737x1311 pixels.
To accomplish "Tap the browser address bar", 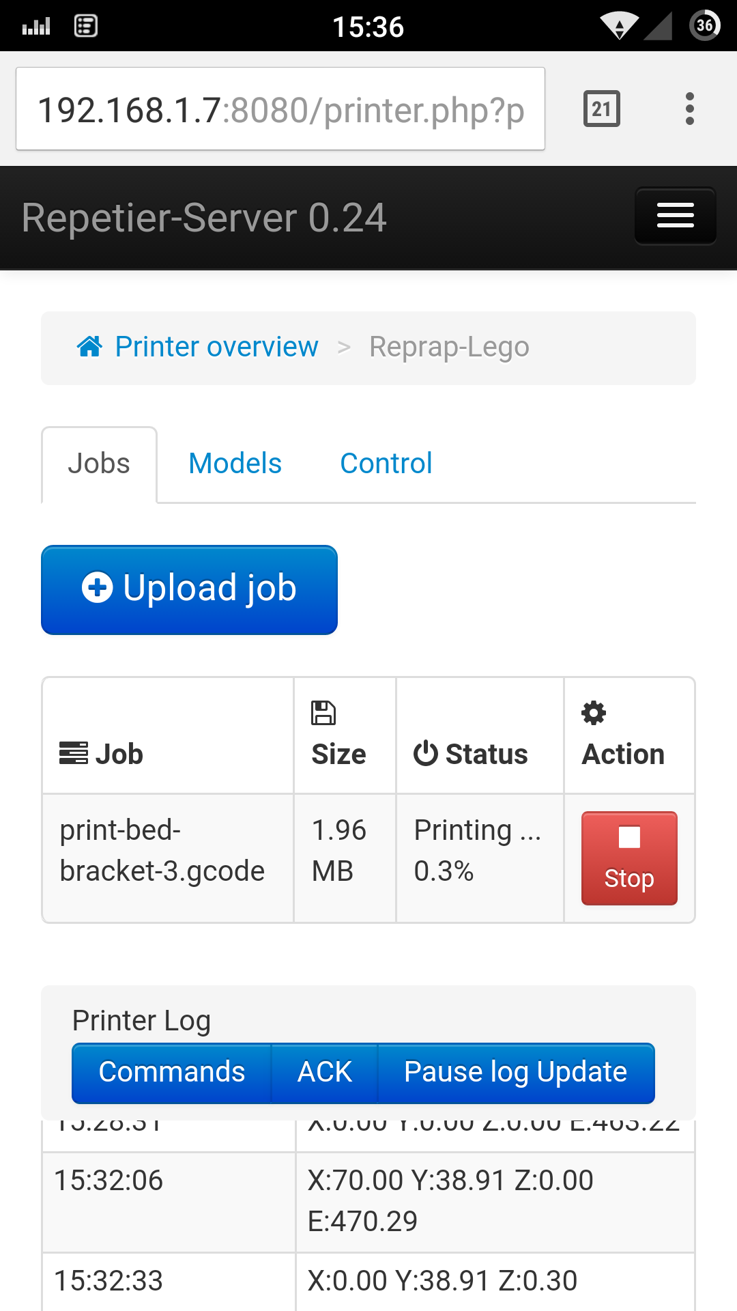I will tap(280, 109).
